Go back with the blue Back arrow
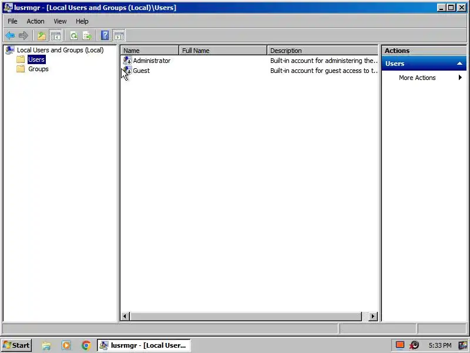Screen dimensions: 470x353 click(10, 36)
